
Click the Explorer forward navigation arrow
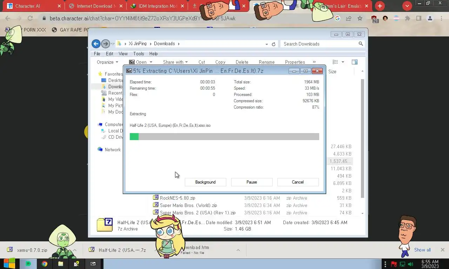[x=105, y=44]
